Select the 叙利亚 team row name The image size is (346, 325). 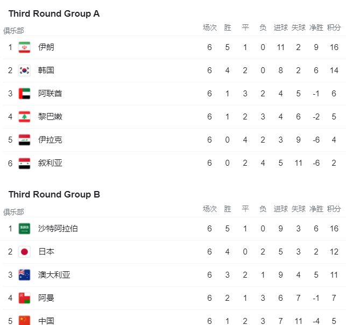click(x=50, y=163)
